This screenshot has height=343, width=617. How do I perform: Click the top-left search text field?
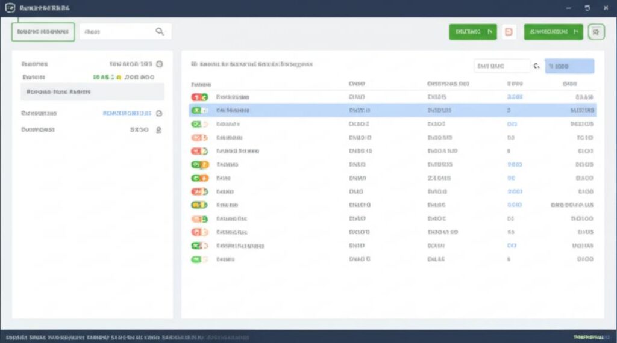click(125, 32)
